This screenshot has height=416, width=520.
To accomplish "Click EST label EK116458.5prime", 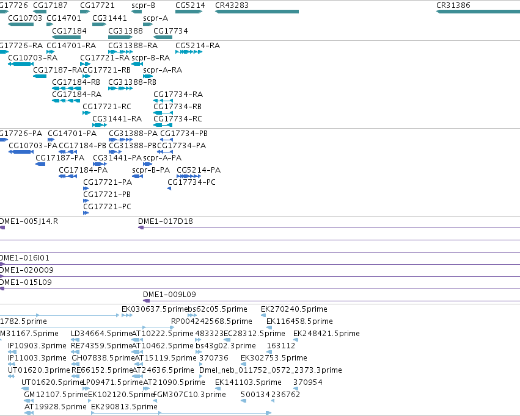I will 300,321.
